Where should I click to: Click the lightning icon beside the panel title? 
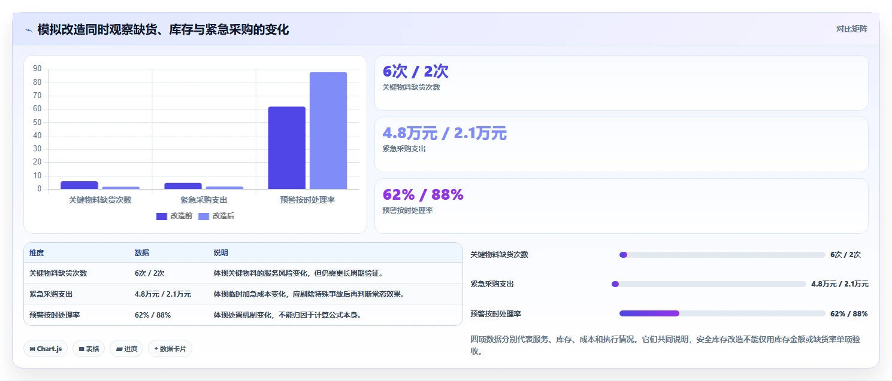(28, 30)
